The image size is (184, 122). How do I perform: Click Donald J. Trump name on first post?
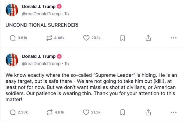coord(39,7)
